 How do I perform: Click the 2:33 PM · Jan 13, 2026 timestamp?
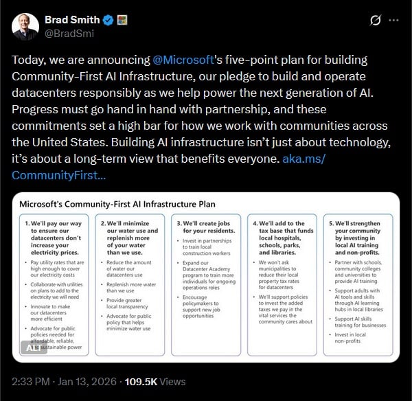click(x=64, y=380)
